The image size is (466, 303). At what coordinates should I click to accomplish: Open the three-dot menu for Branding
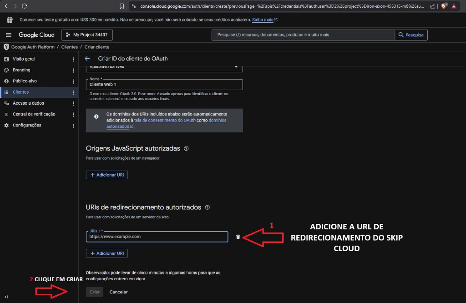(73, 71)
